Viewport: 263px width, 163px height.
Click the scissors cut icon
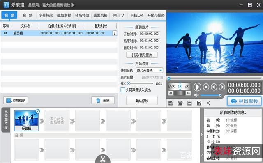[103, 159]
